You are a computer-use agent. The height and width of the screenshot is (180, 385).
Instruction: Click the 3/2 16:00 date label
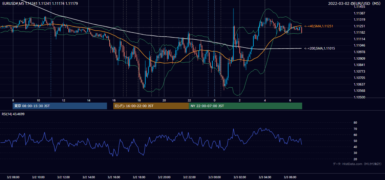pyautogui.click(x=114, y=177)
